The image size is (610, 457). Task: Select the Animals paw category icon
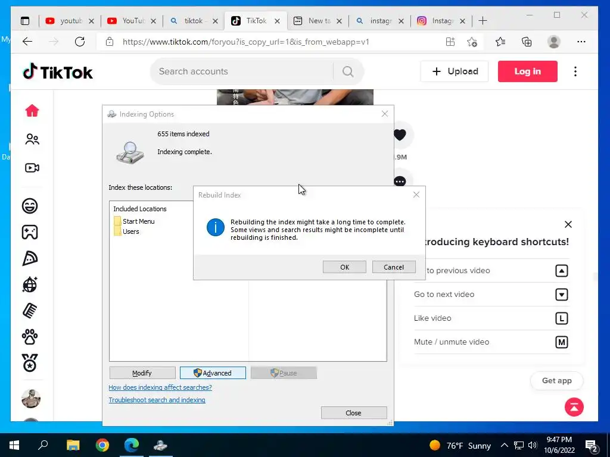tap(30, 337)
